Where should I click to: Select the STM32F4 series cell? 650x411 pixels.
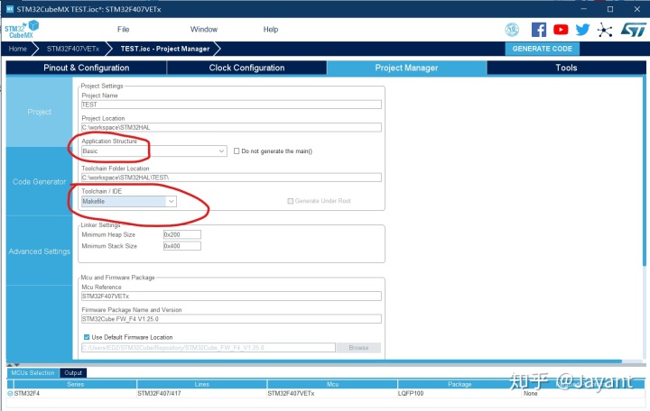coord(76,393)
